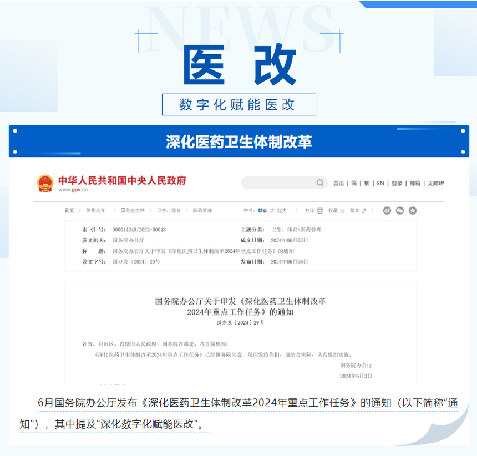The width and height of the screenshot is (477, 456).
Task: Open 国务院文件 breadcrumb item
Action: coord(133,210)
